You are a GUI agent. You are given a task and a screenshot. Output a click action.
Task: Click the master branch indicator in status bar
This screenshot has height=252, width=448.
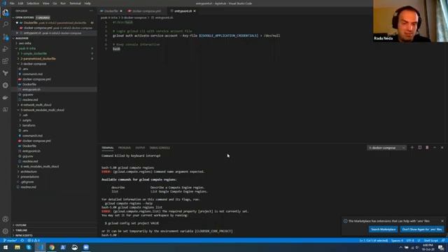[x=10, y=240]
